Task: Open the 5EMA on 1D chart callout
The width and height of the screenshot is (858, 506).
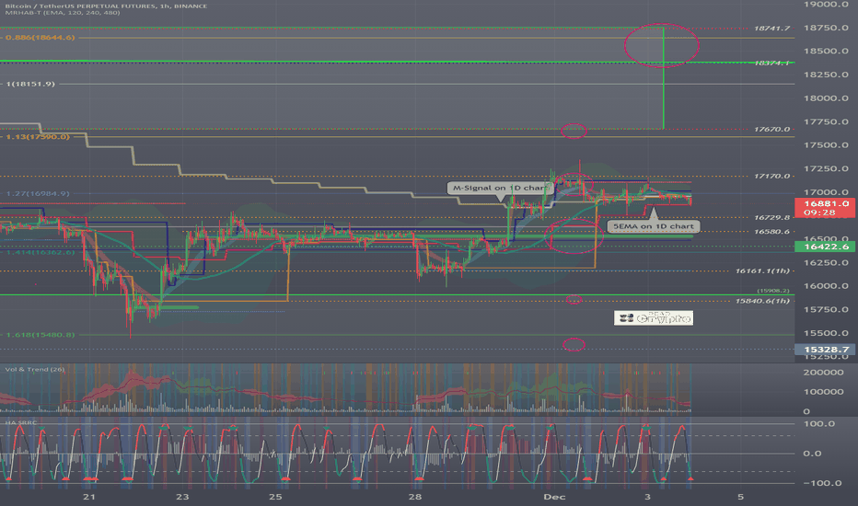Action: point(653,226)
